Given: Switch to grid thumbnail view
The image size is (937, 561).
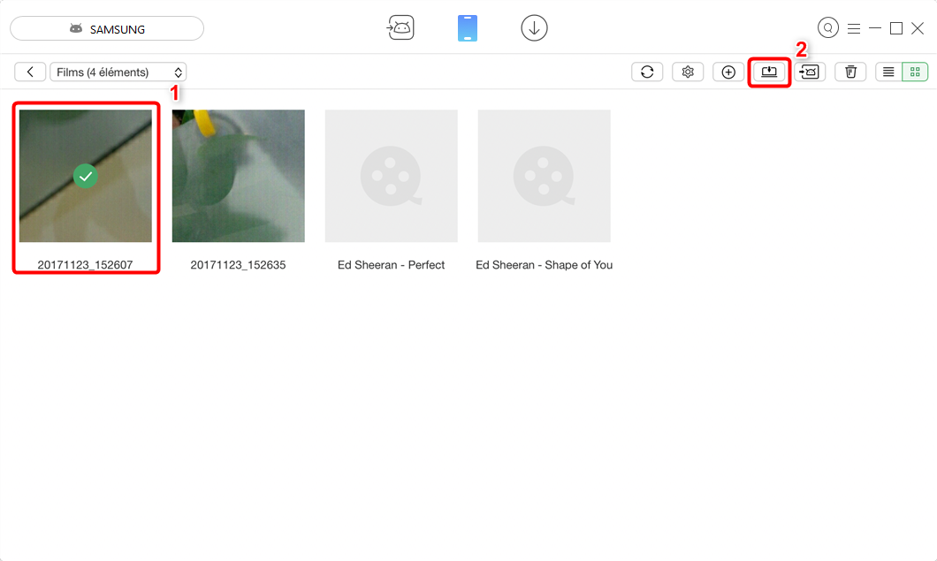Looking at the screenshot, I should coord(915,72).
